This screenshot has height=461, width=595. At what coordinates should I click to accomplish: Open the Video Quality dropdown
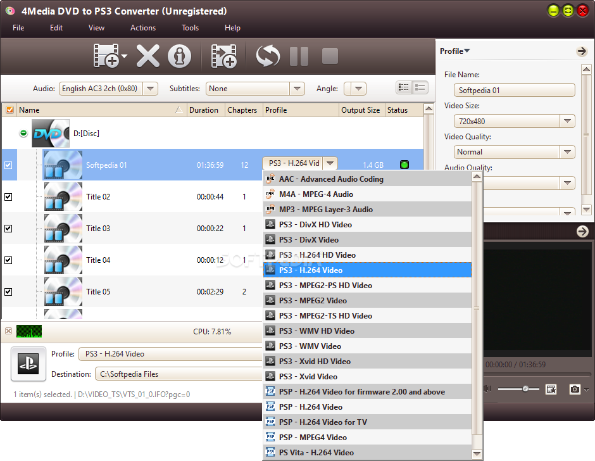(x=567, y=152)
